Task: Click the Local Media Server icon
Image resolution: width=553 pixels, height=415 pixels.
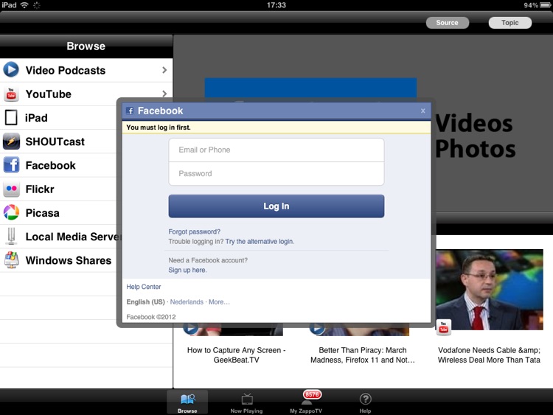Action: pos(11,236)
